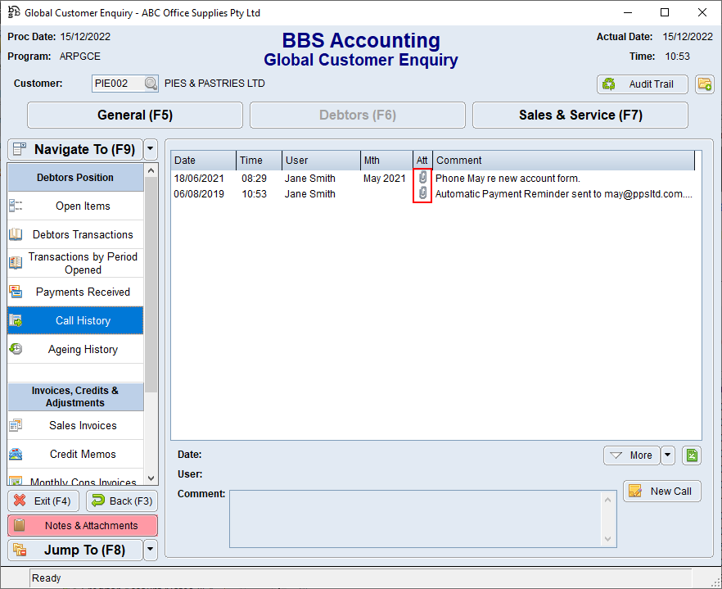Switch to the Sales & Service (F7) tab

pyautogui.click(x=580, y=115)
